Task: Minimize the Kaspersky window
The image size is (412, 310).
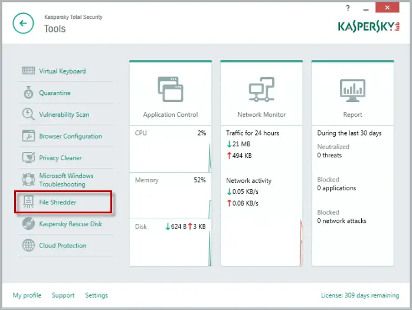Action: tap(366, 8)
